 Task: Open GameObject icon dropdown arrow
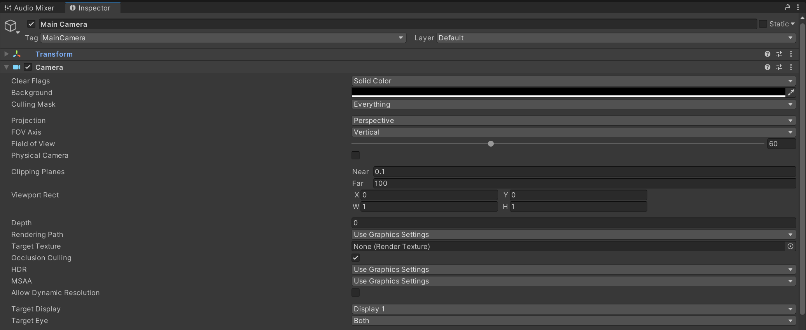tap(18, 33)
